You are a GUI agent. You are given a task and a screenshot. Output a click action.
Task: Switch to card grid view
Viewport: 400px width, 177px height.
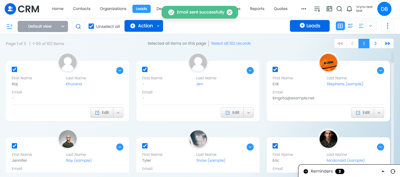tap(340, 26)
